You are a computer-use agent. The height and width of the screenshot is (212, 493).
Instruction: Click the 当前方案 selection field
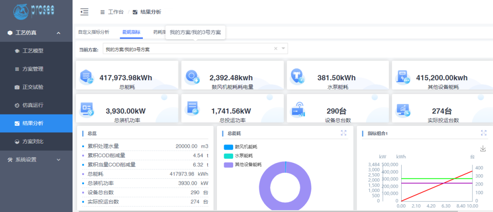187,49
